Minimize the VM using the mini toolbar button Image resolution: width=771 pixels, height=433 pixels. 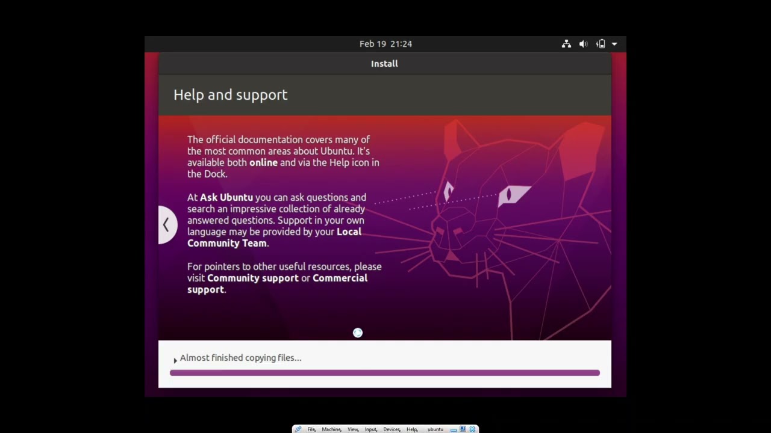(454, 430)
